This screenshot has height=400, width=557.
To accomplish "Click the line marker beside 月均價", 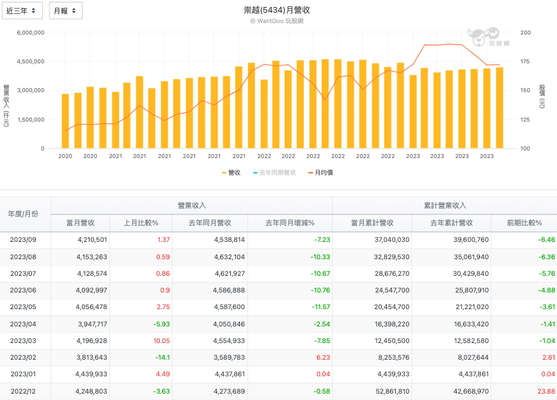I will tap(310, 173).
